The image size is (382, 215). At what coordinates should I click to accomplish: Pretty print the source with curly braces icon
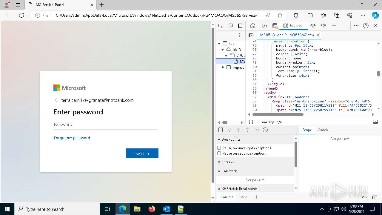point(251,122)
